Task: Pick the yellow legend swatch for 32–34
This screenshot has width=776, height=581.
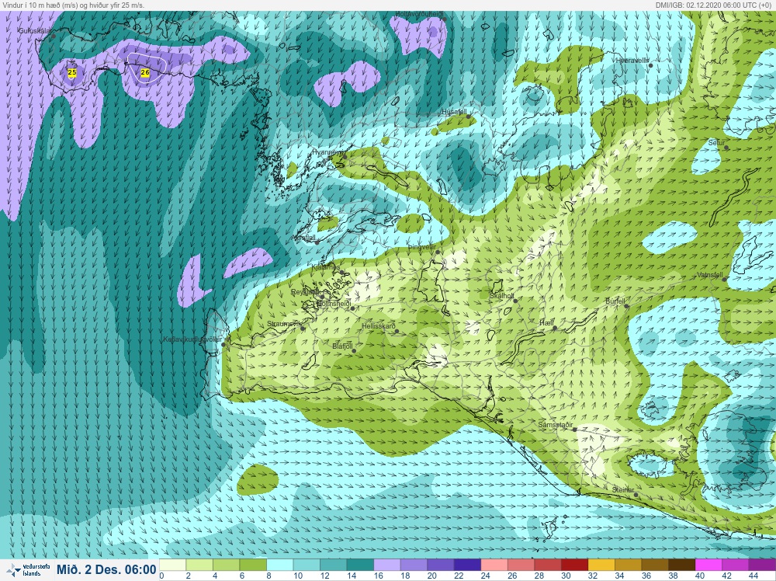Action: [x=601, y=565]
